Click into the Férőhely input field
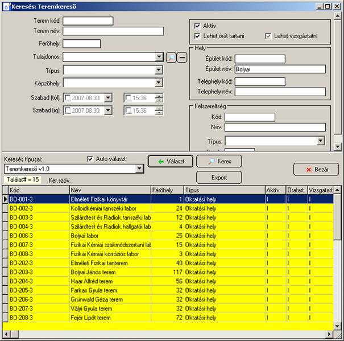 pos(82,44)
